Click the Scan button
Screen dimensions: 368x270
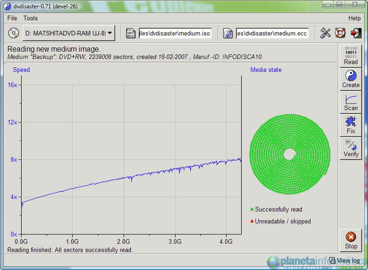pos(351,102)
